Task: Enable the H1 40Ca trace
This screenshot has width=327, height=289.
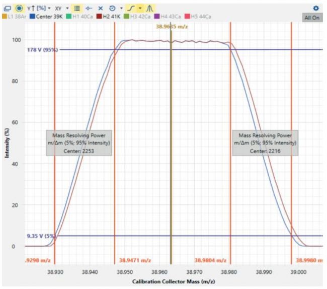Action: tap(79, 17)
